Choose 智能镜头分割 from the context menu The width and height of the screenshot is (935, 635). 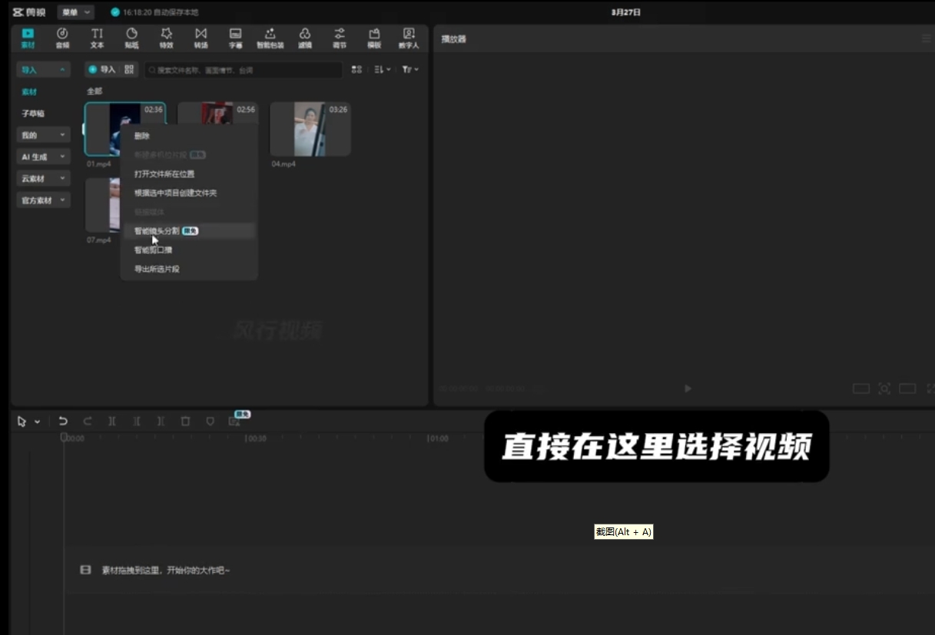tap(157, 230)
